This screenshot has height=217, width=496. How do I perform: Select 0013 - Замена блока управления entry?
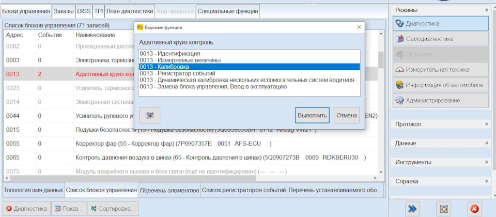[249, 87]
